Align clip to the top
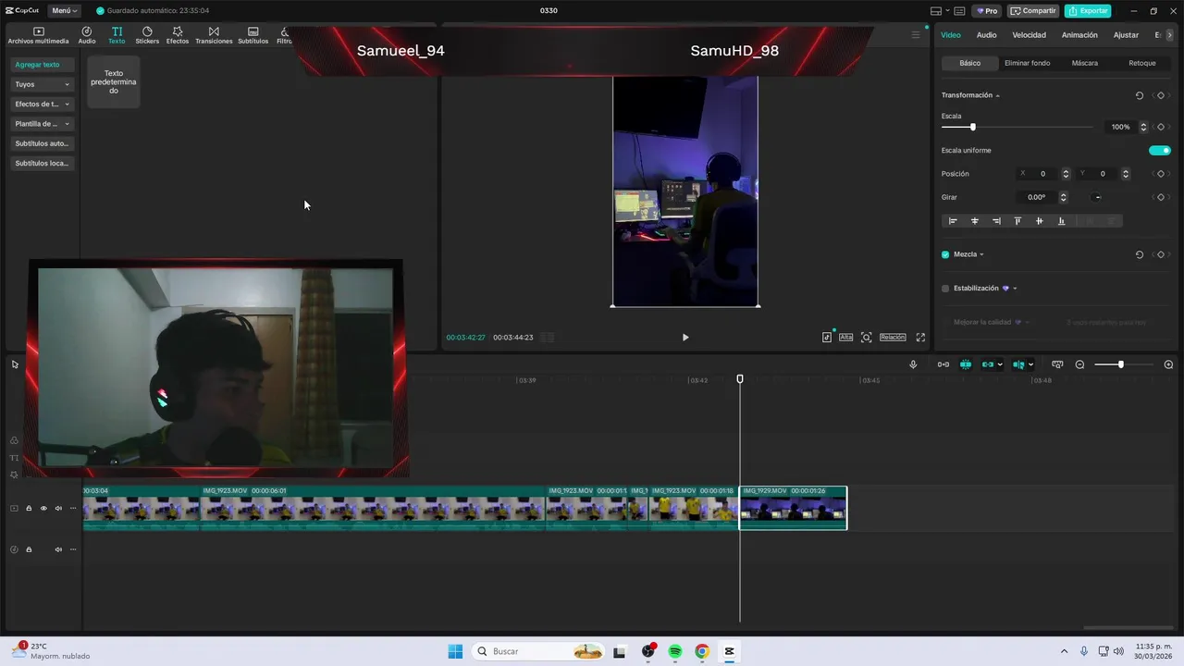 [1017, 221]
